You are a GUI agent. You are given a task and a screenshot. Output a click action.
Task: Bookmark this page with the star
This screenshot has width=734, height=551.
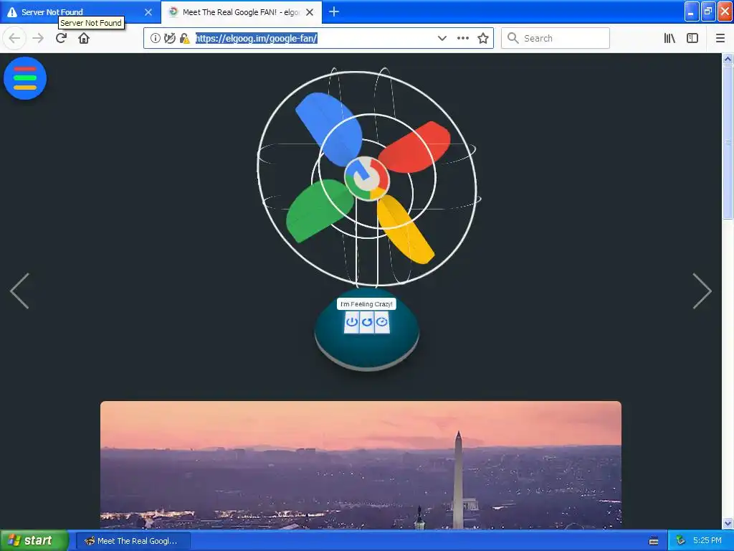(x=483, y=39)
